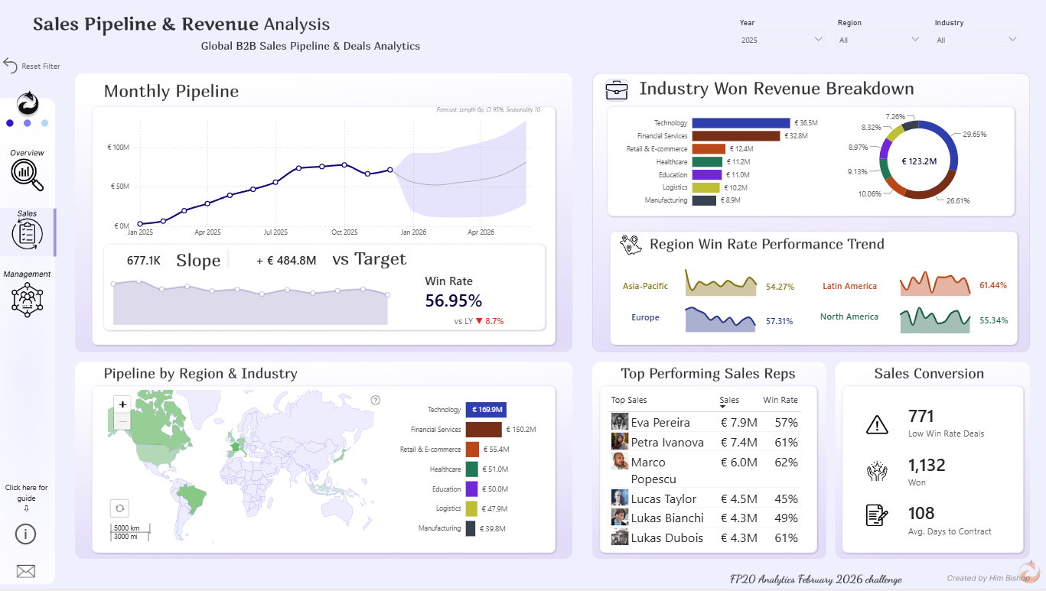Open the info icon in the sidebar
The image size is (1046, 591).
tap(26, 534)
